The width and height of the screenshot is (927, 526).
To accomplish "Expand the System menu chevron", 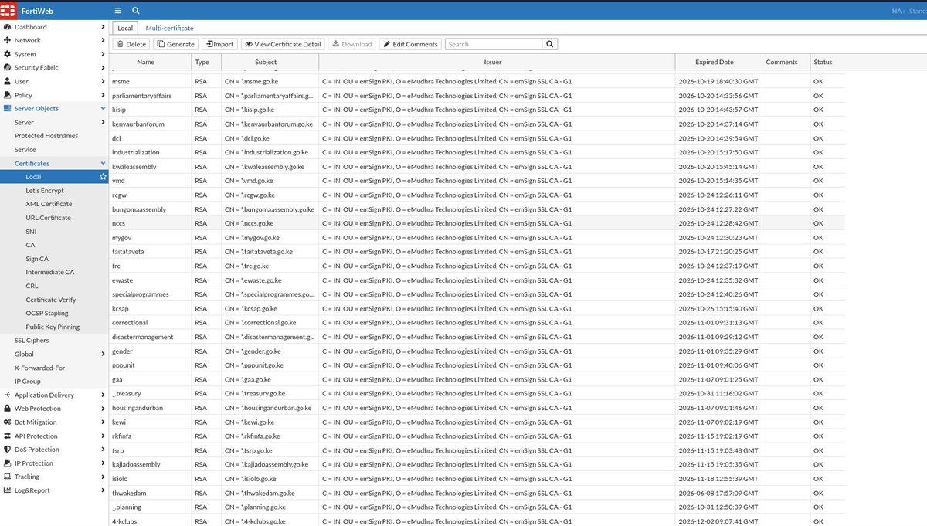I will coord(103,54).
